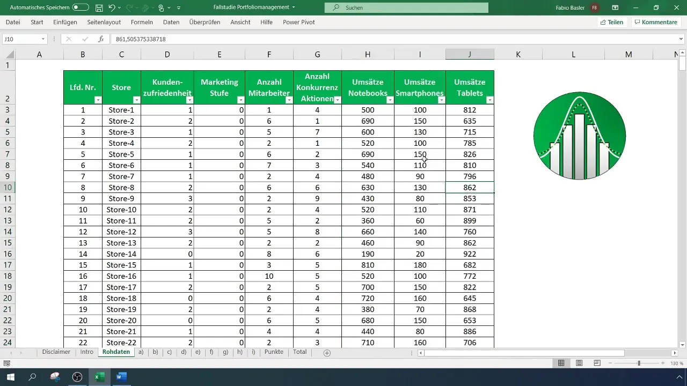This screenshot has width=687, height=386.
Task: Click the Teilen share button
Action: pyautogui.click(x=612, y=22)
